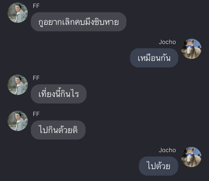
Task: Select the 'ไปด้วย' message bubble
Action: coord(159,166)
